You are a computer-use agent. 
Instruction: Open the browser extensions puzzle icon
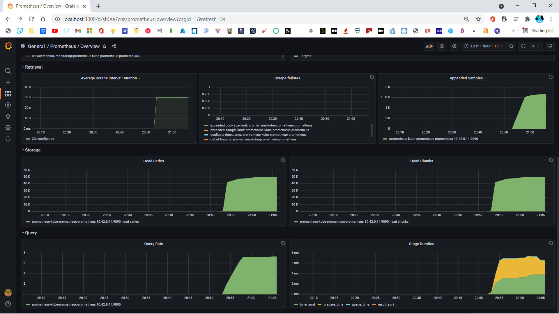coord(528,19)
